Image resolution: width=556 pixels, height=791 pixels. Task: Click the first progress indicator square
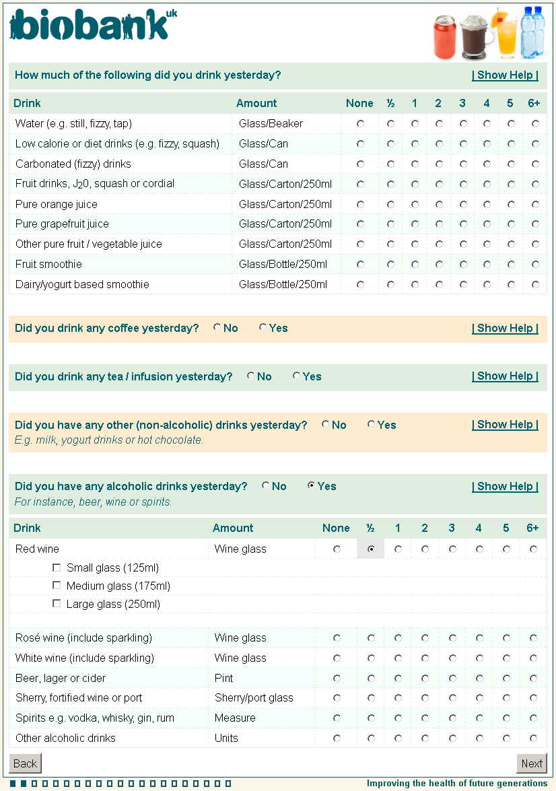click(14, 784)
